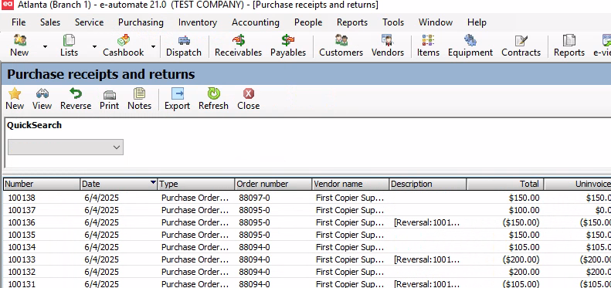
Task: Click order number 88097-0
Action: point(254,198)
